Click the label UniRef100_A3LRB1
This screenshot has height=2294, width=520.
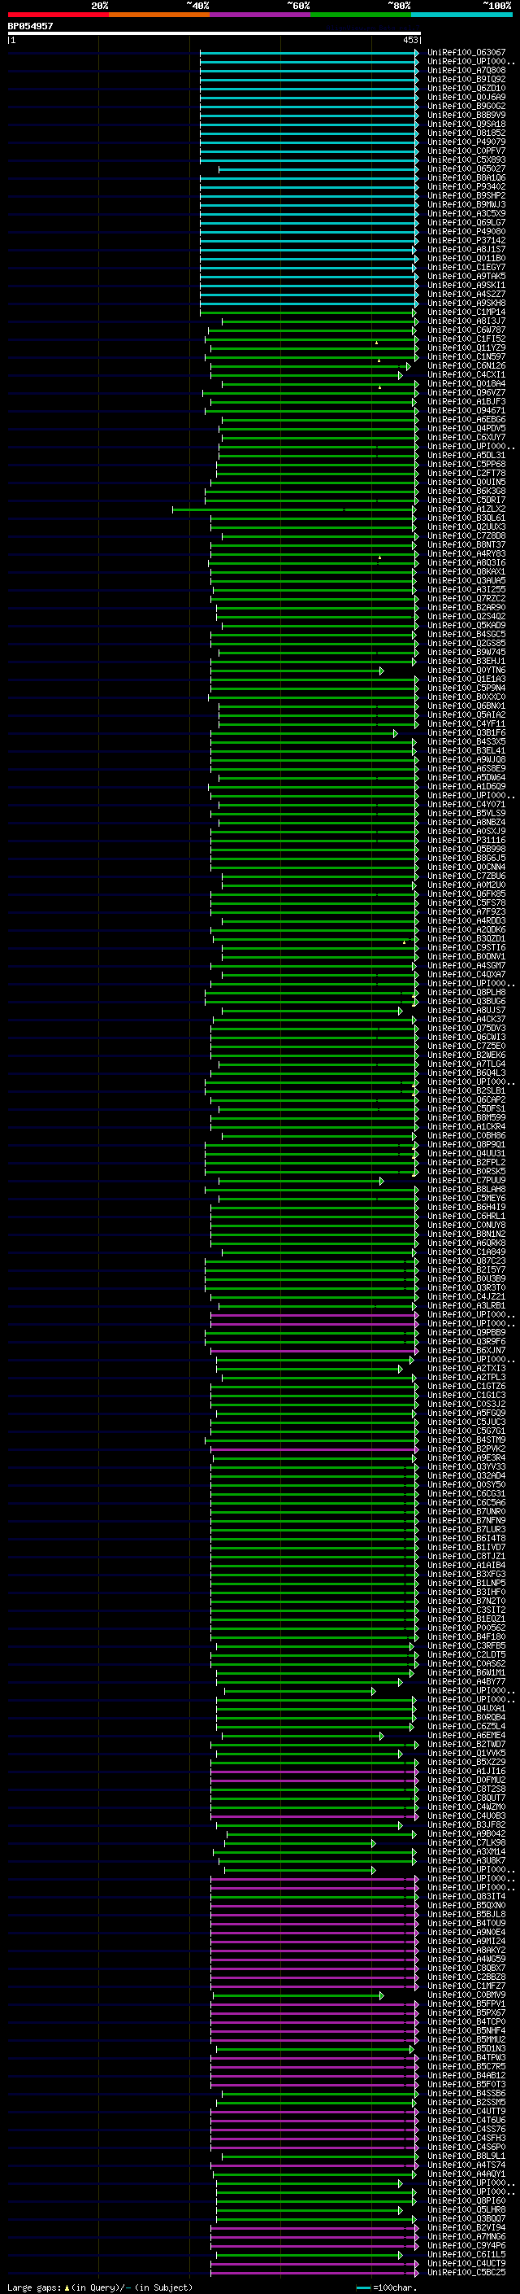pyautogui.click(x=466, y=1305)
